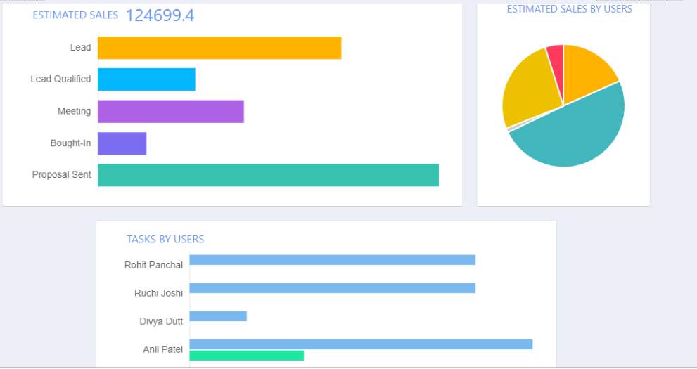Click the Meeting axis label
The image size is (697, 369).
coord(75,111)
